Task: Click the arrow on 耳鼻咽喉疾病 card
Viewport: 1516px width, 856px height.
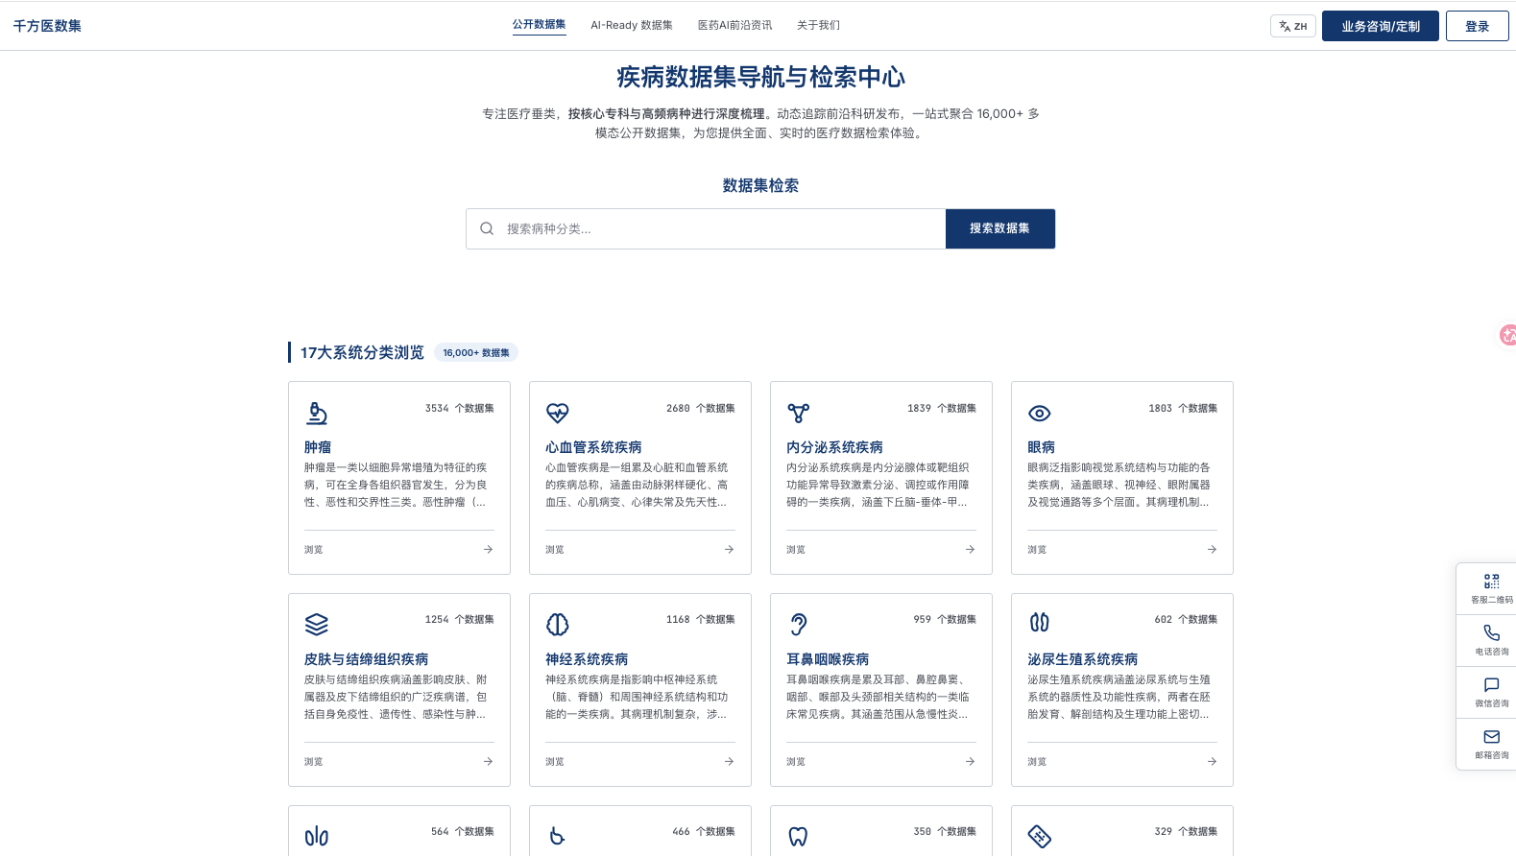Action: tap(970, 762)
